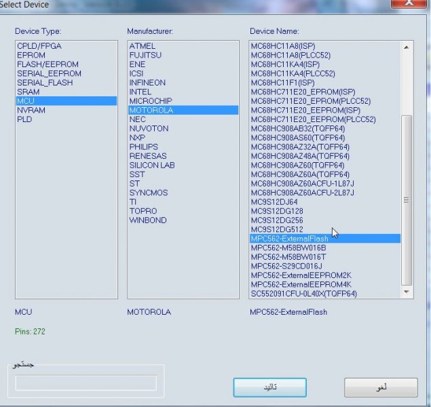Confirm with the تائید button
This screenshot has width=431, height=407.
pyautogui.click(x=269, y=387)
